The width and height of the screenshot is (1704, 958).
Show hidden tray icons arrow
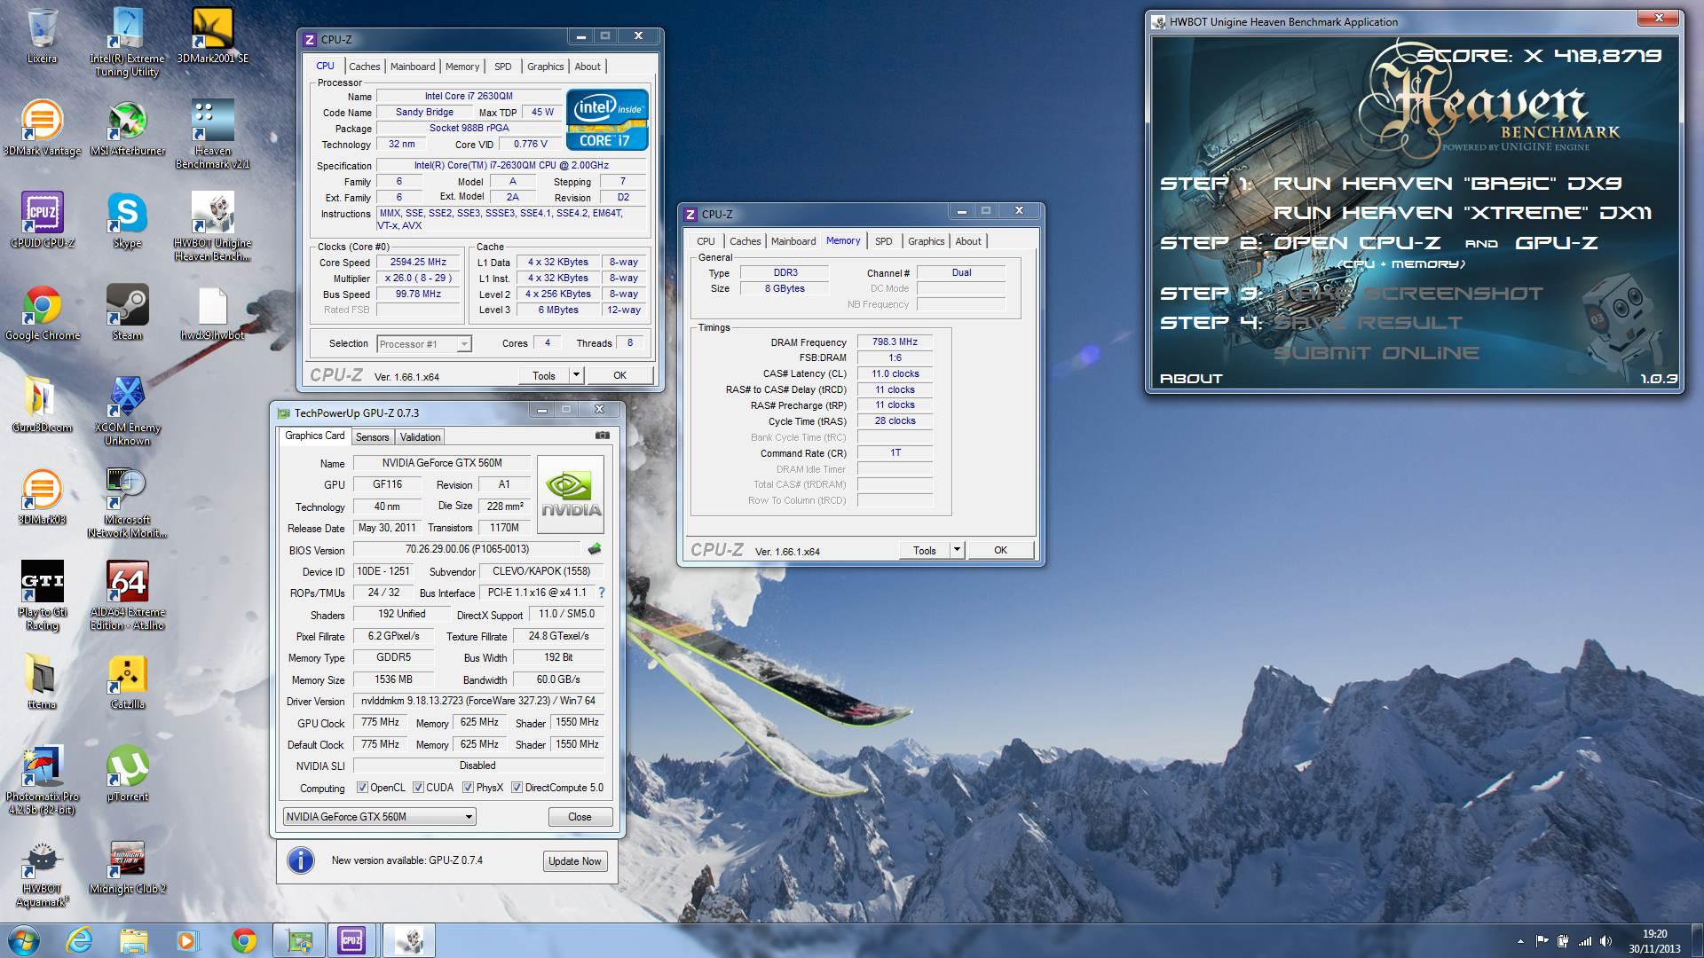[x=1520, y=941]
